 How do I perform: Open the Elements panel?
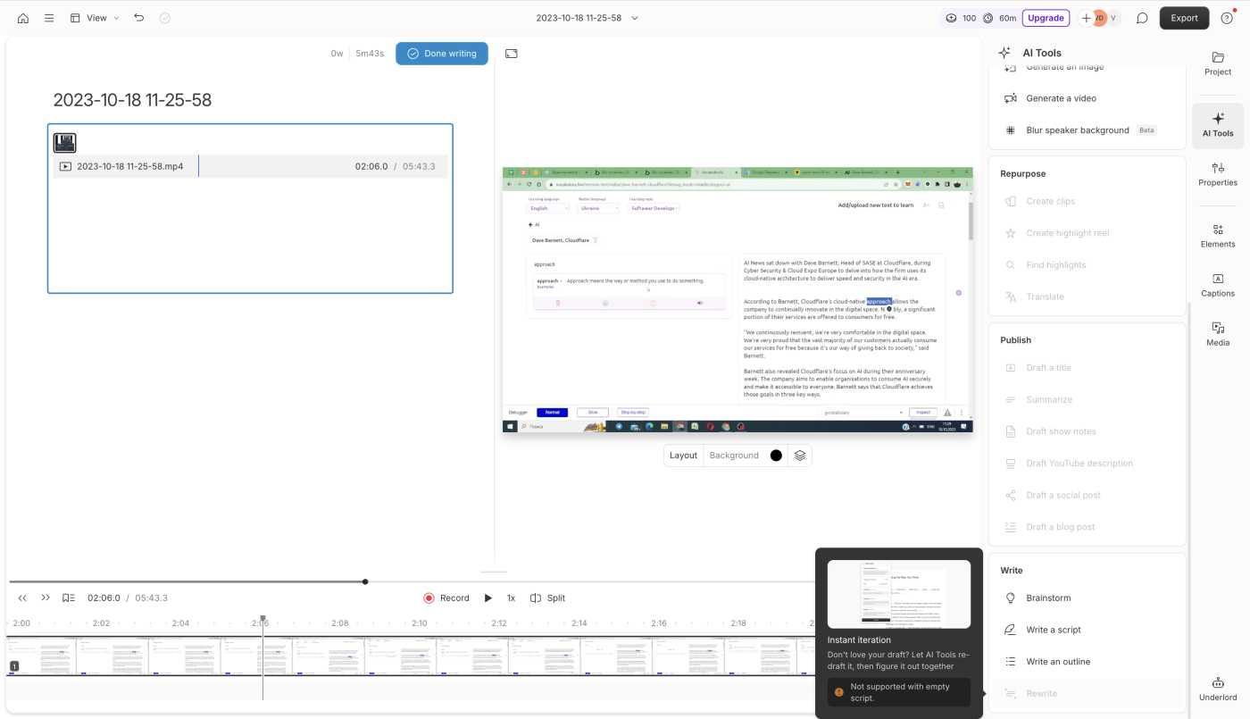tap(1216, 235)
